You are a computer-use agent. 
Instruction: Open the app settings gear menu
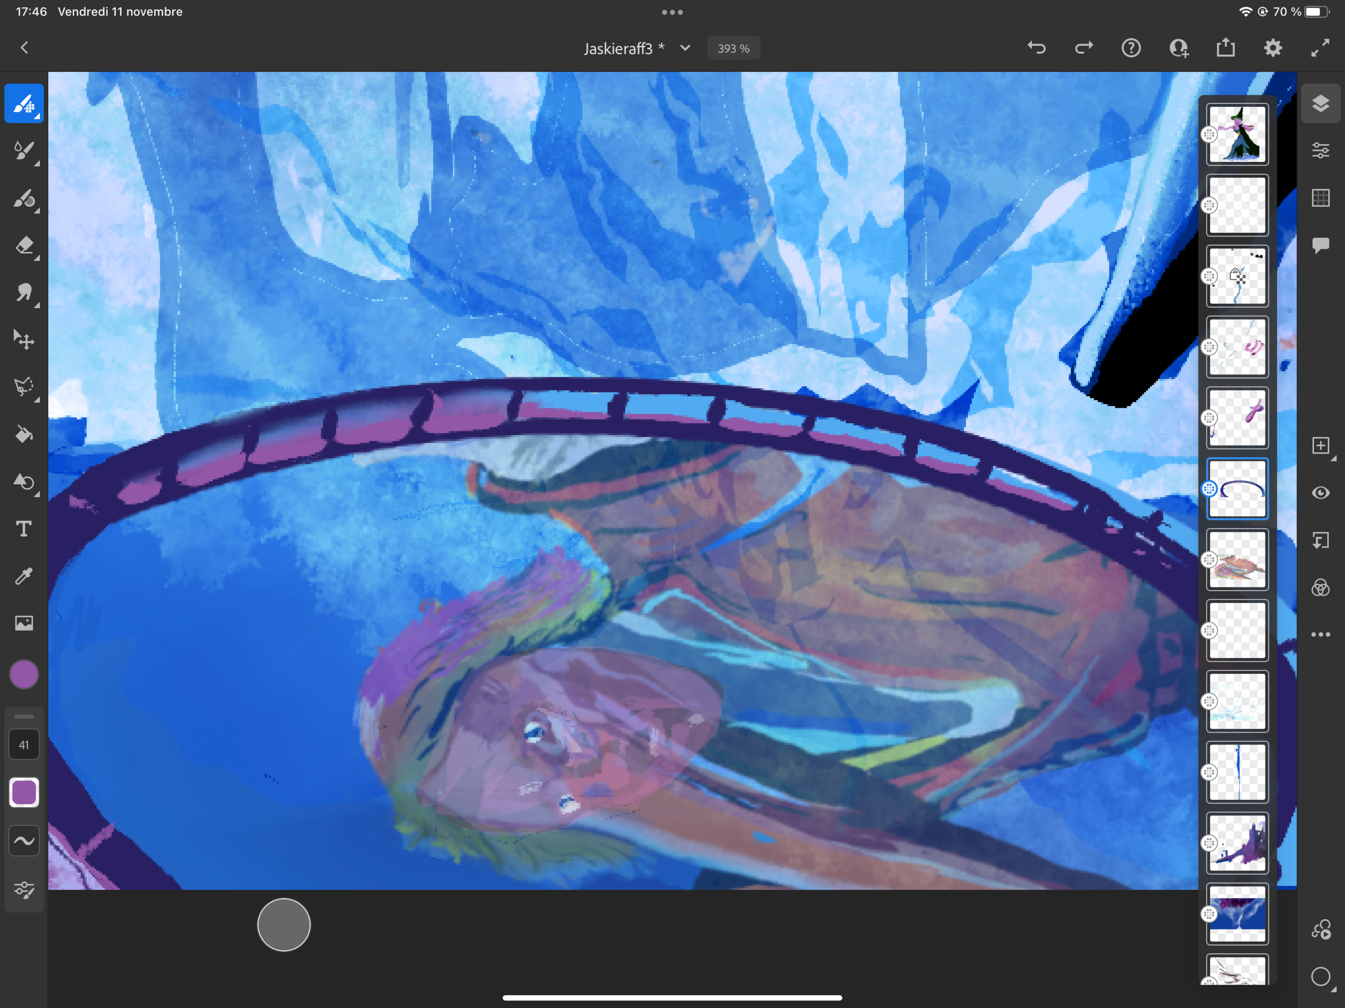1273,48
